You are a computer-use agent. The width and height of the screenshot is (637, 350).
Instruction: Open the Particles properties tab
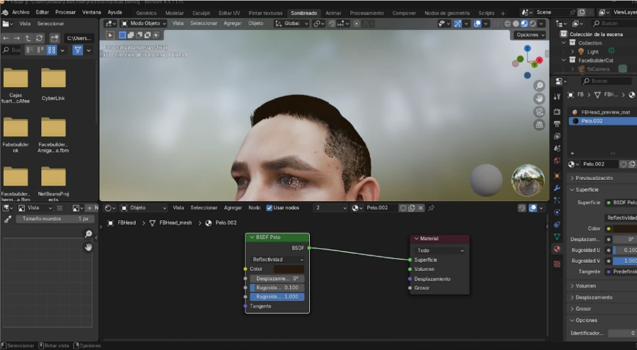[x=557, y=200]
